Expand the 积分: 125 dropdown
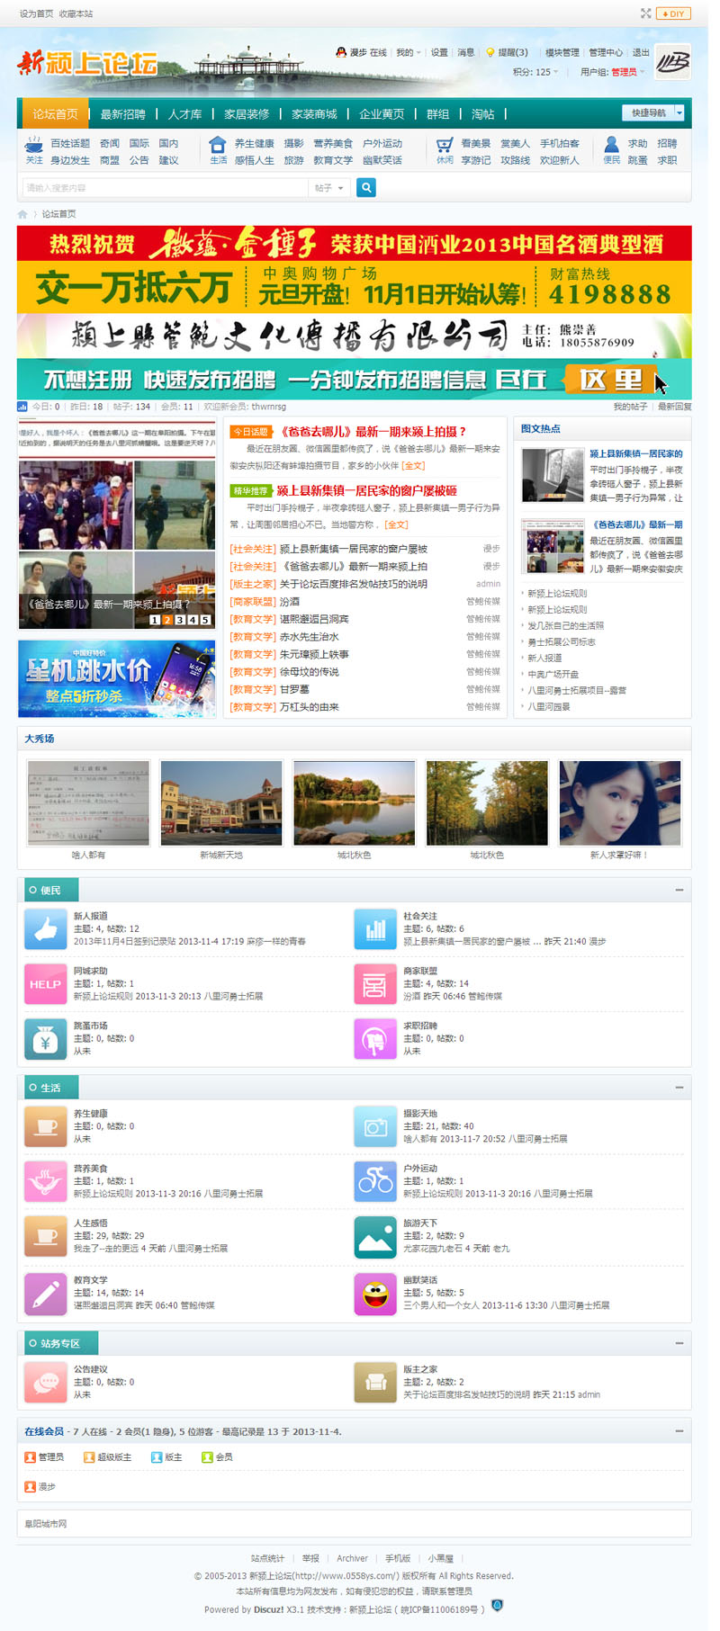The image size is (720, 1631). tap(535, 72)
